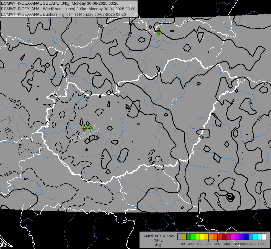Pick the dark green legend swatch
This screenshot has width=271, height=249.
pyautogui.click(x=189, y=237)
